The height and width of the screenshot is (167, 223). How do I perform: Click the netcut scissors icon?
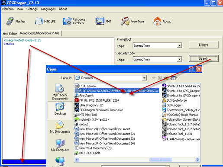[77, 124]
